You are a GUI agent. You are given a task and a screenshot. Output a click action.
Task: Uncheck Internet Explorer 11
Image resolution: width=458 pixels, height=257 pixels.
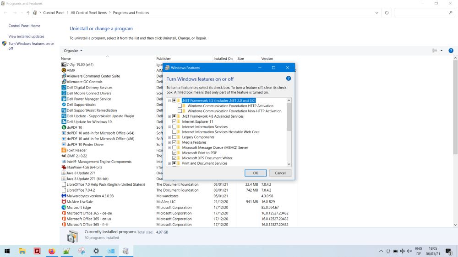pos(174,121)
